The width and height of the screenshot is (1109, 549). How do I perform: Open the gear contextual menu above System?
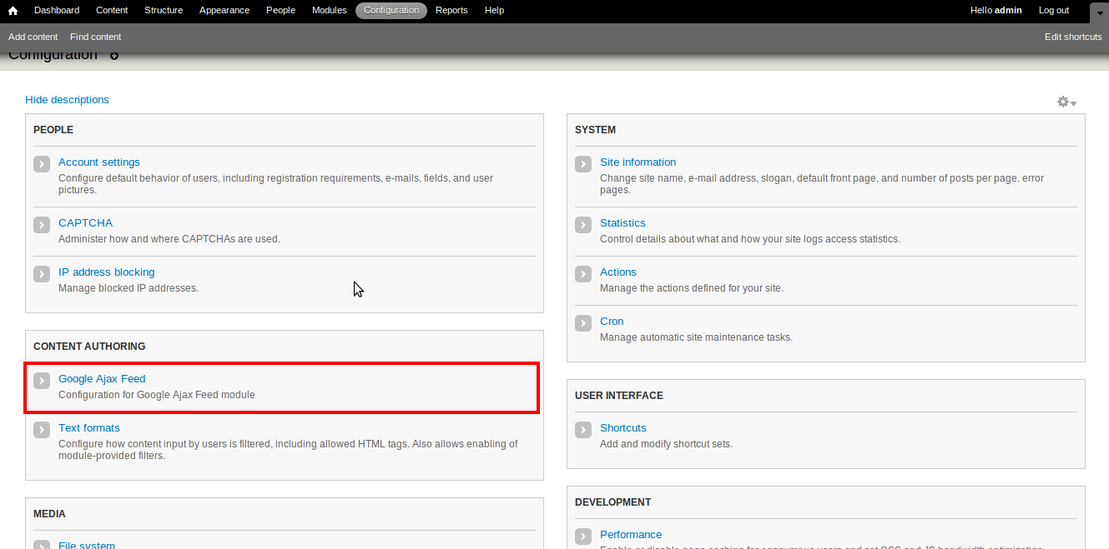click(x=1066, y=102)
